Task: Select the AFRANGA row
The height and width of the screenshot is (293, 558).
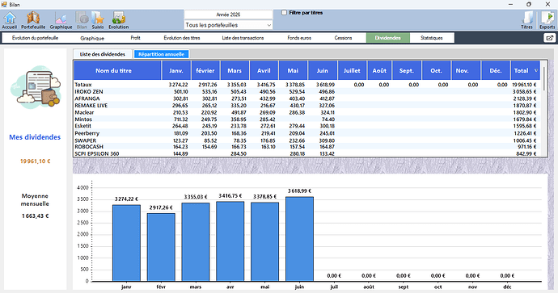Action: pyautogui.click(x=307, y=98)
